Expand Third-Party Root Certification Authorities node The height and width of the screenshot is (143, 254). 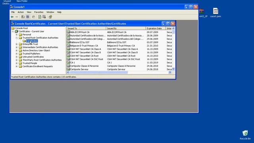point(17,60)
